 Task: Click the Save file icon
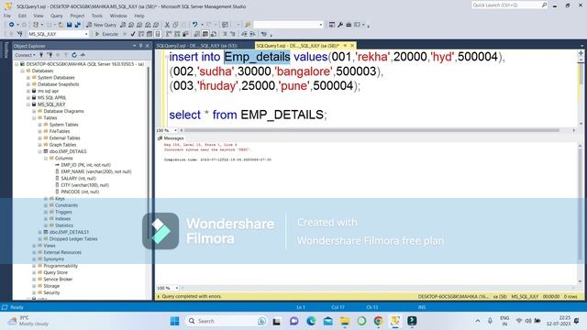[x=70, y=25]
